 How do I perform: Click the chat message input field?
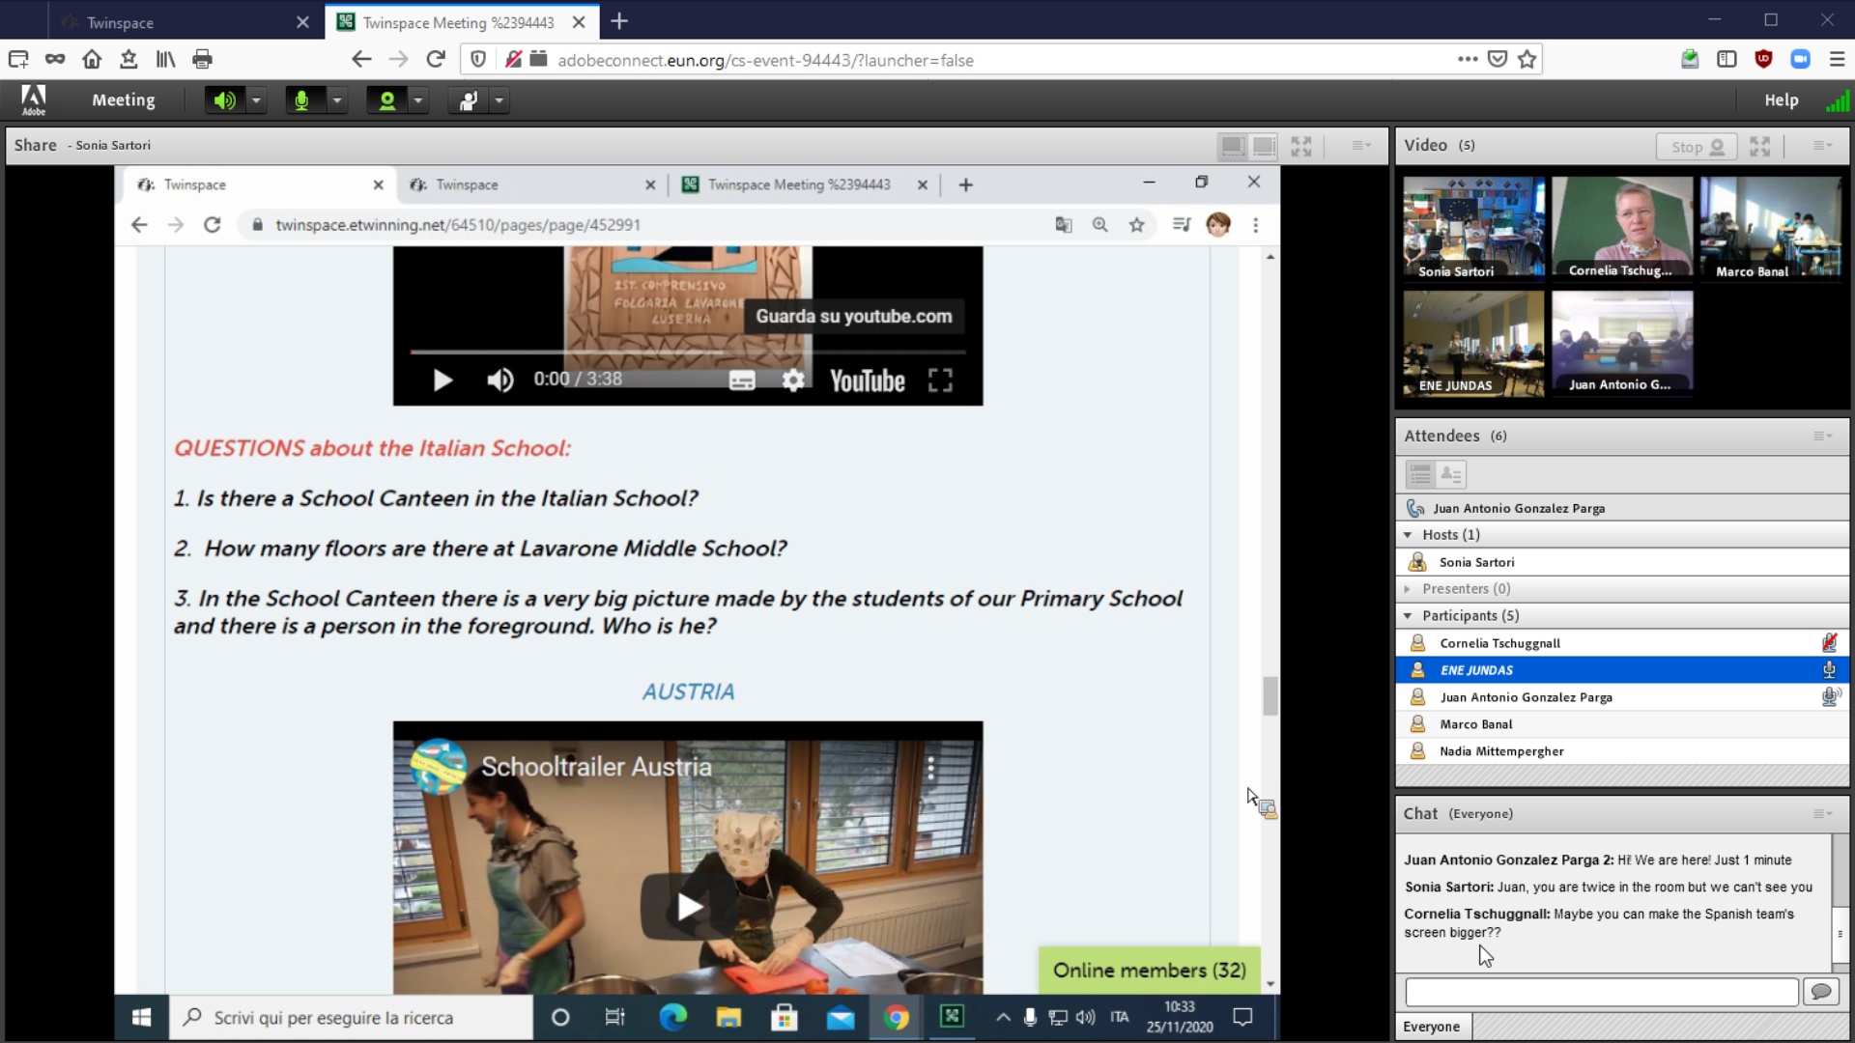point(1601,992)
